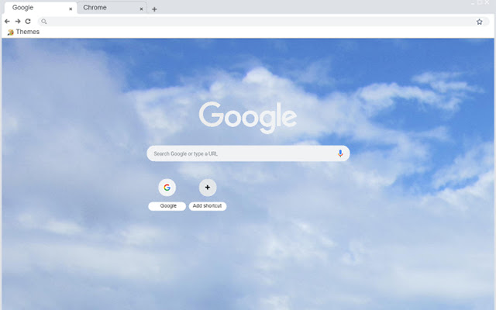Start voice search with the microphone icon

pos(340,153)
